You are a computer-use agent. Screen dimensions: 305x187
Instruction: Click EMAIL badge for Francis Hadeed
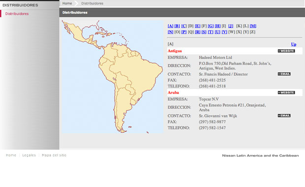(x=284, y=74)
